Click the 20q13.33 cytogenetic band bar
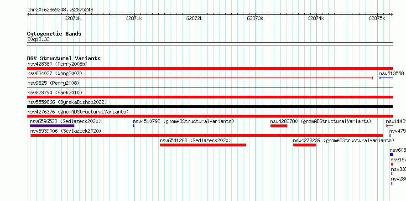 pyautogui.click(x=210, y=44)
